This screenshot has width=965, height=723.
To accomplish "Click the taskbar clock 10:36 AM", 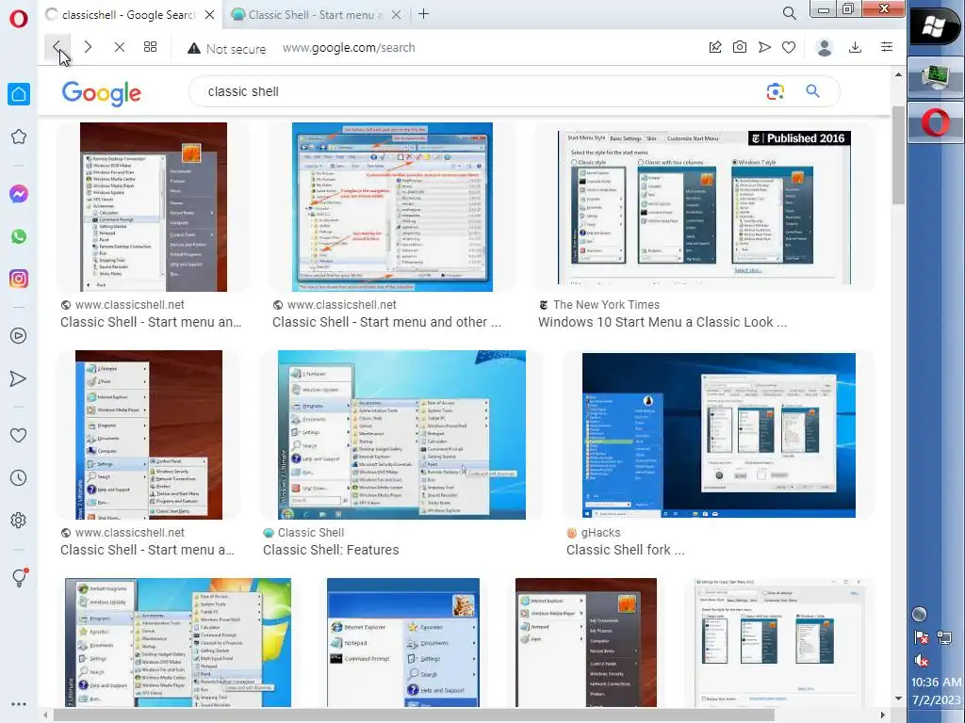I will [x=936, y=683].
